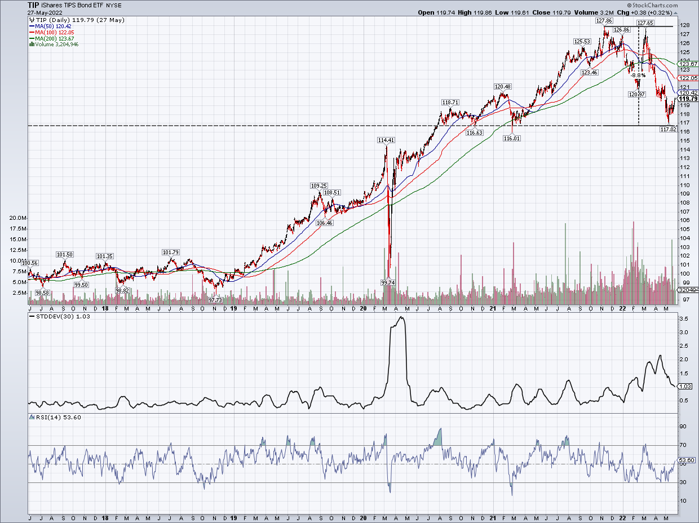Viewport: 699px width, 523px height.
Task: Click the blue 120.42 axis tag
Action: click(688, 92)
